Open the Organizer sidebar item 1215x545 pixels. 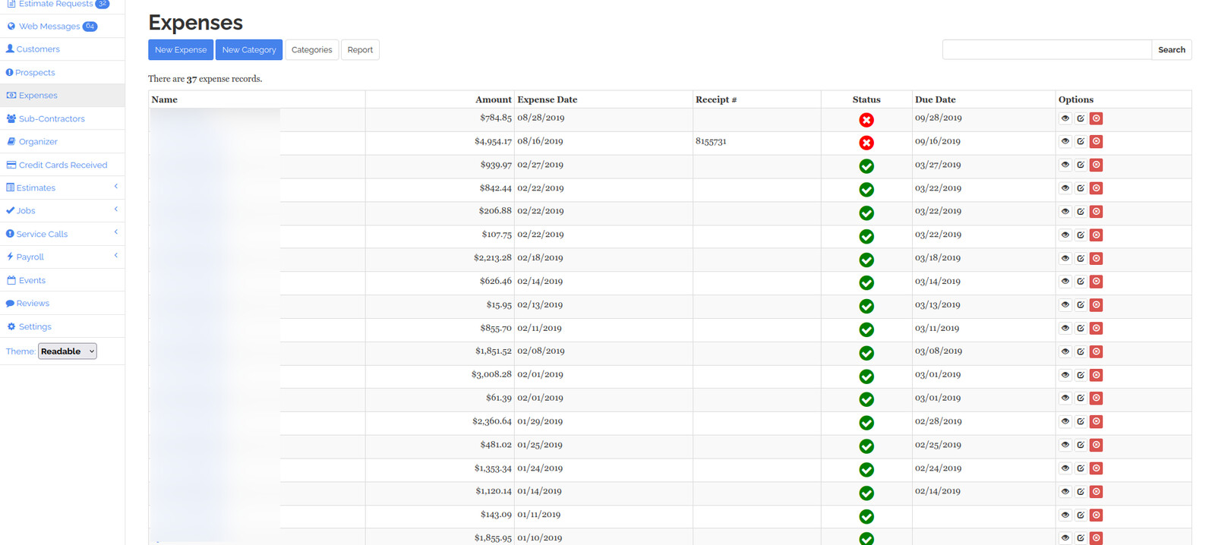38,142
